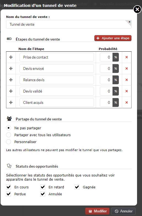Edit the Nom du tunnel de vente field
The height and width of the screenshot is (216, 142).
69,24
